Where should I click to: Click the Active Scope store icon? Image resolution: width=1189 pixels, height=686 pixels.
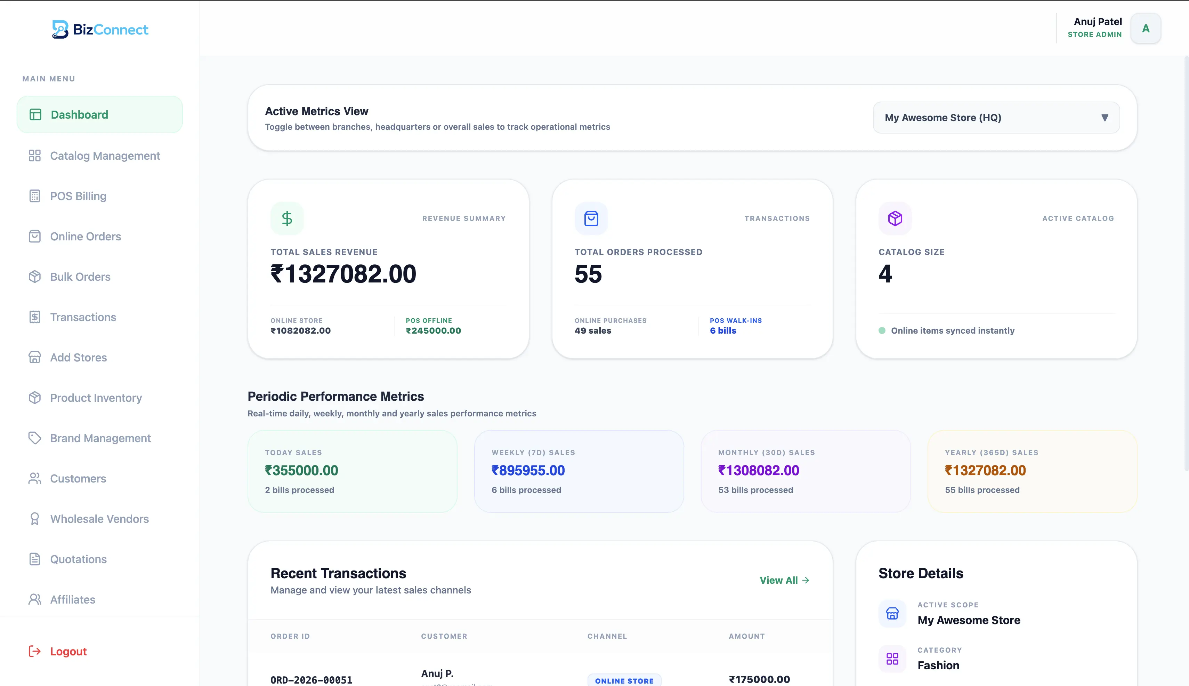(892, 613)
